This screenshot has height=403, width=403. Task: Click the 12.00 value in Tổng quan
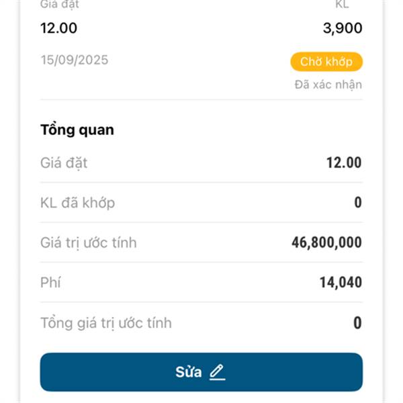click(344, 163)
